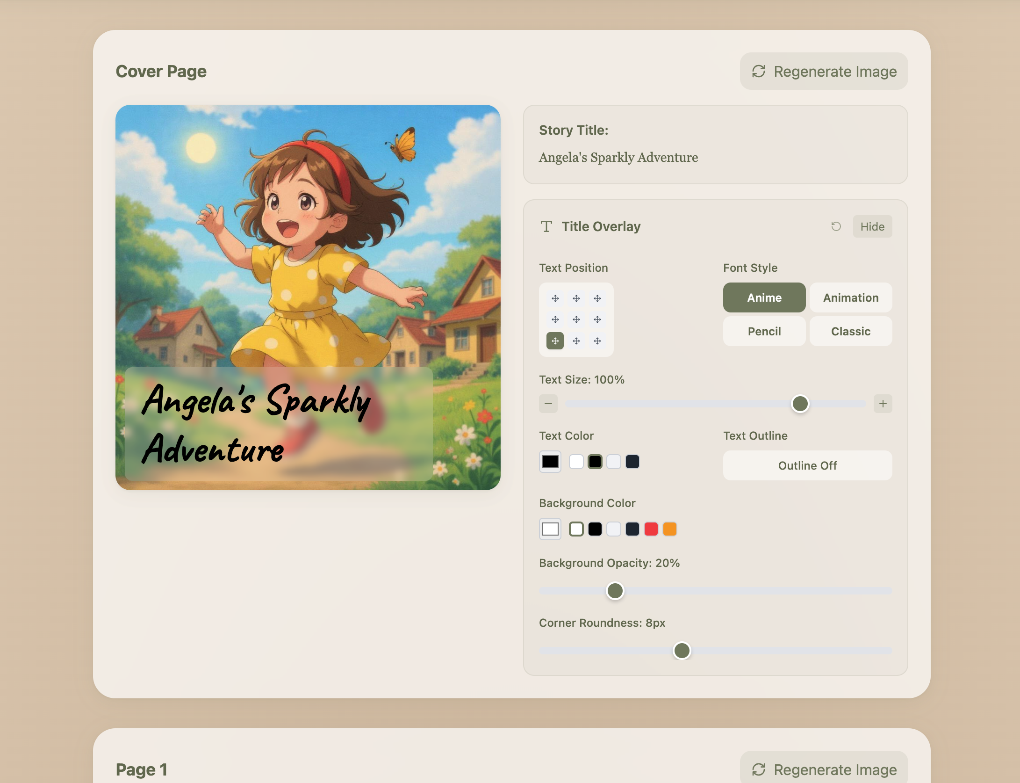Set text position to top-left
This screenshot has width=1020, height=783.
coord(555,298)
